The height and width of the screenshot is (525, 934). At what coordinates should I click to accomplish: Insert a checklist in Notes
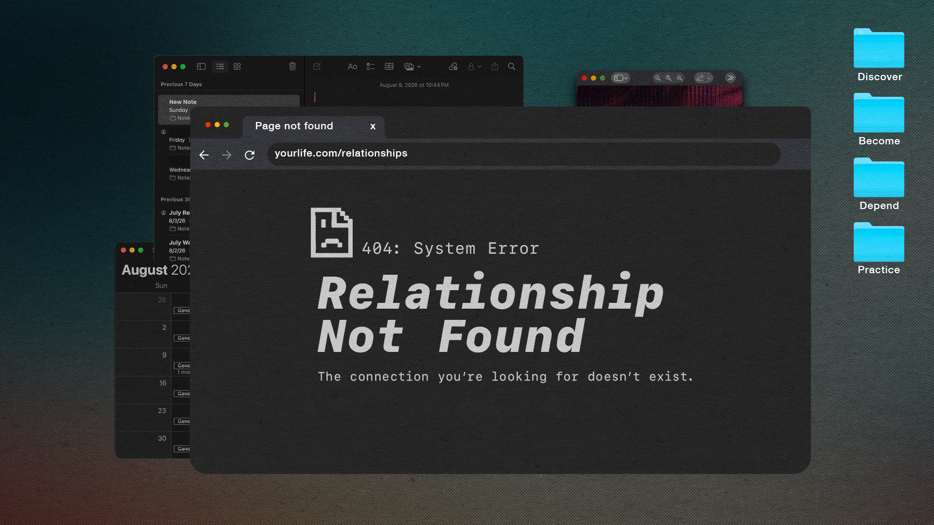click(x=371, y=67)
